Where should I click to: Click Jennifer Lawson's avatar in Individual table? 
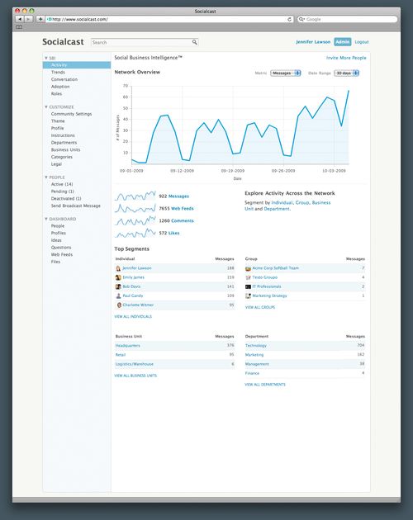click(118, 268)
